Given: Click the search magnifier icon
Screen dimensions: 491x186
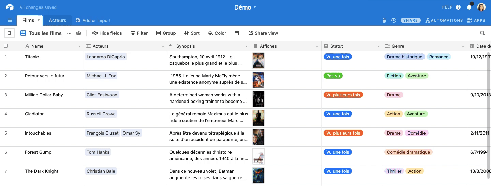Looking at the screenshot, I should pos(482,33).
